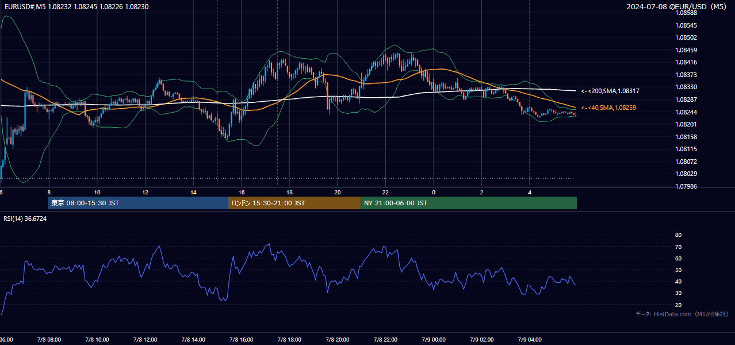Screen dimensions: 735x345
Task: Click hour label 2 under price chart
Action: (x=481, y=193)
